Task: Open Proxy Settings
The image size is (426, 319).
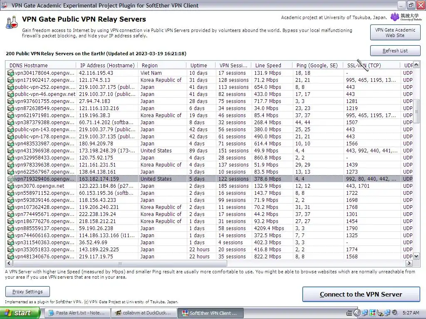Action: pos(27,292)
